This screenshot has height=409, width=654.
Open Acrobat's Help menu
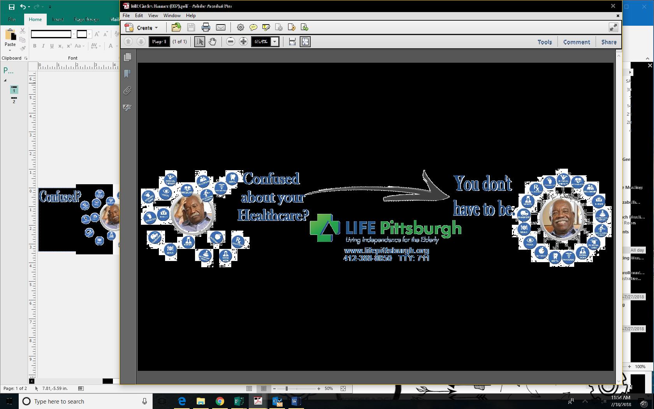(191, 16)
